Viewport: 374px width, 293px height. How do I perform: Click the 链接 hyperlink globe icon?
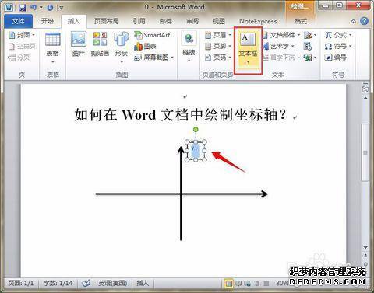(x=189, y=39)
